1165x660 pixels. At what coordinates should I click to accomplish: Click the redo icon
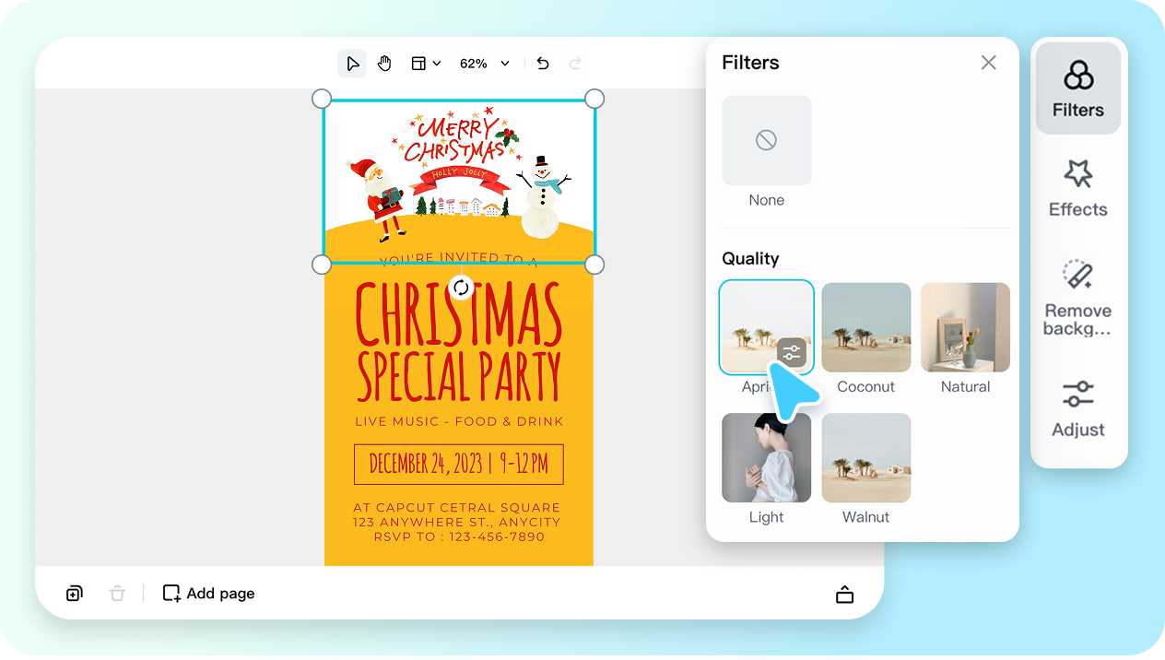tap(574, 63)
